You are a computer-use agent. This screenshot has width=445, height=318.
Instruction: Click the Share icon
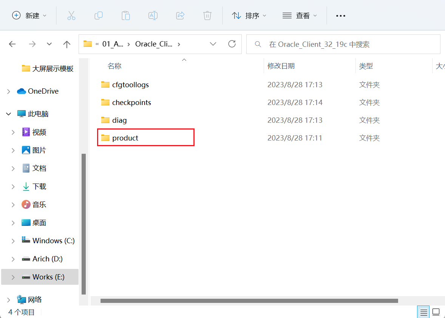point(180,15)
